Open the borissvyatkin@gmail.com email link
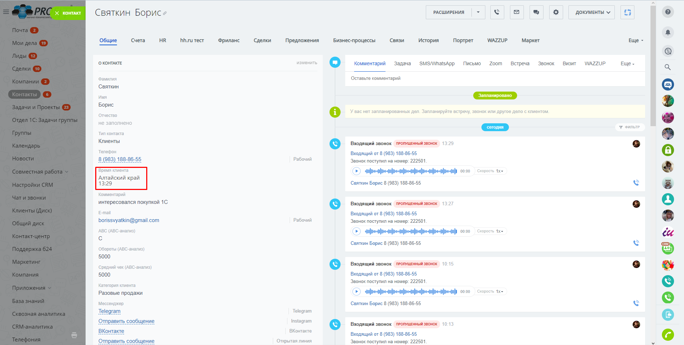Viewport: 684px width, 345px height. pyautogui.click(x=129, y=220)
